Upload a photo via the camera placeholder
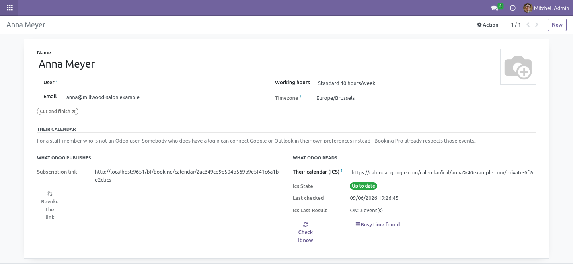The image size is (573, 265). 518,67
